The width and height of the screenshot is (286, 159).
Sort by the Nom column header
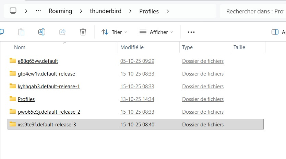(20, 47)
